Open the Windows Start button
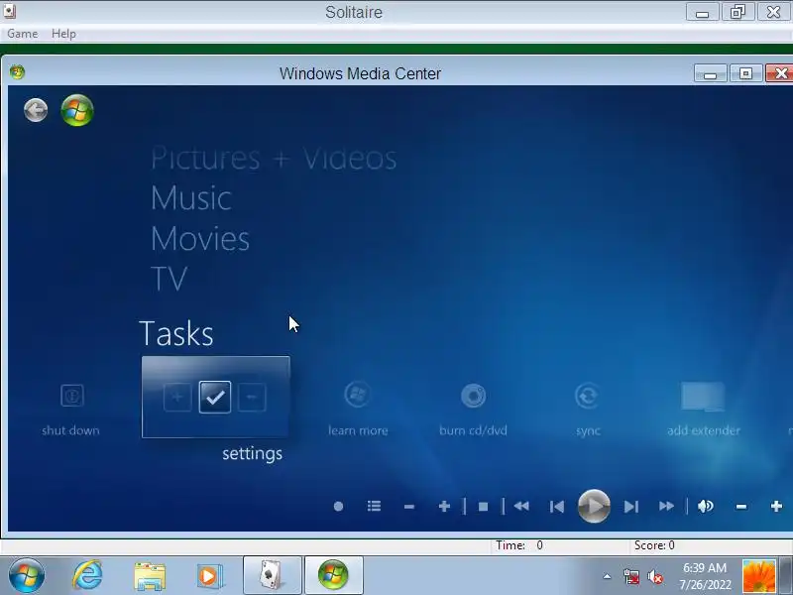Viewport: 793px width, 595px height. click(x=27, y=575)
